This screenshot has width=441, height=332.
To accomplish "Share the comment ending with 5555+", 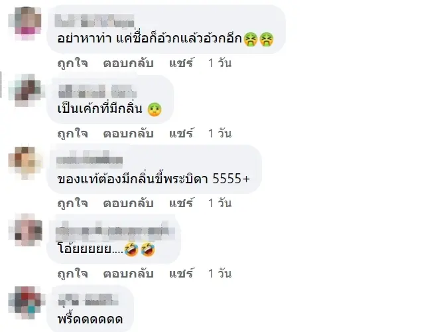I will pos(182,203).
